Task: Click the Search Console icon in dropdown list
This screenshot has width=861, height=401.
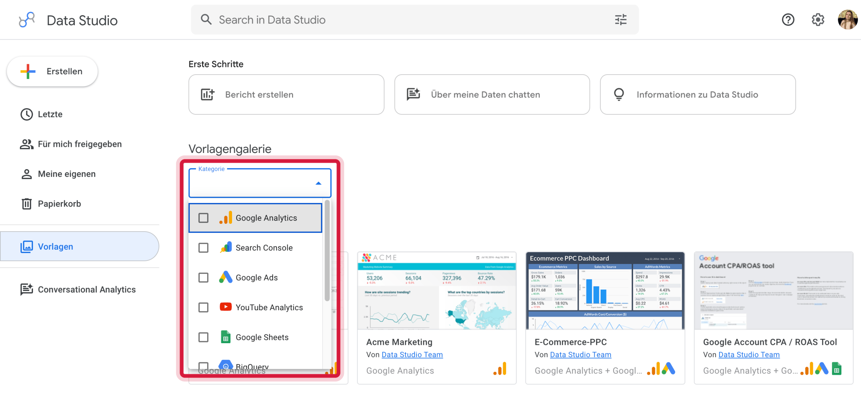Action: click(x=226, y=247)
